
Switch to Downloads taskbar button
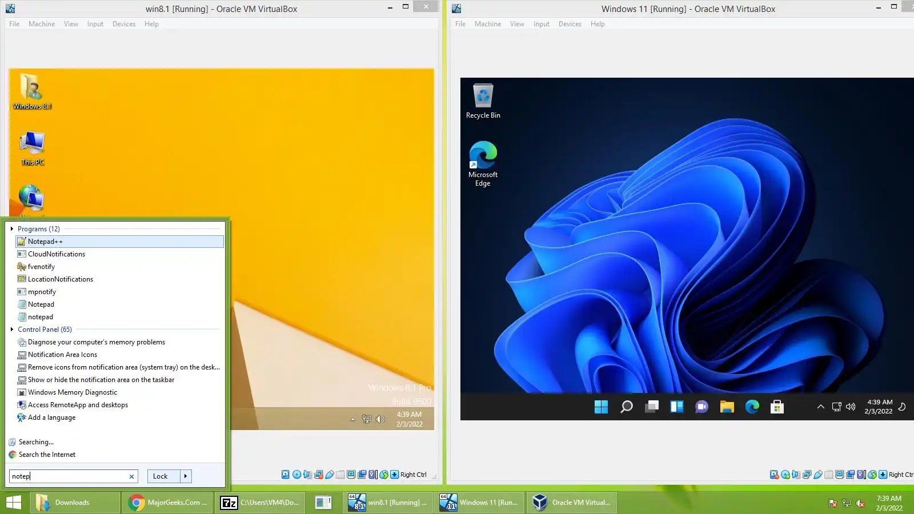74,503
